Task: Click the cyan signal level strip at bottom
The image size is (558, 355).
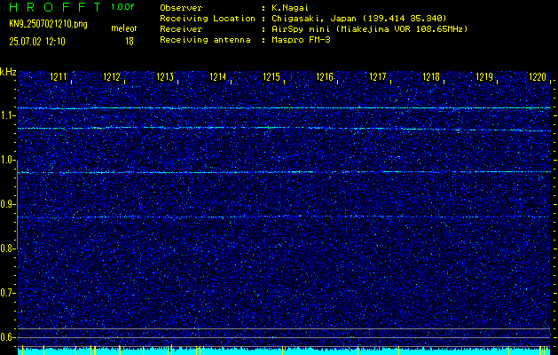Action: click(284, 351)
